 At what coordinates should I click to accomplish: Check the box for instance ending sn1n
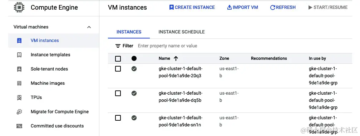click(x=118, y=118)
